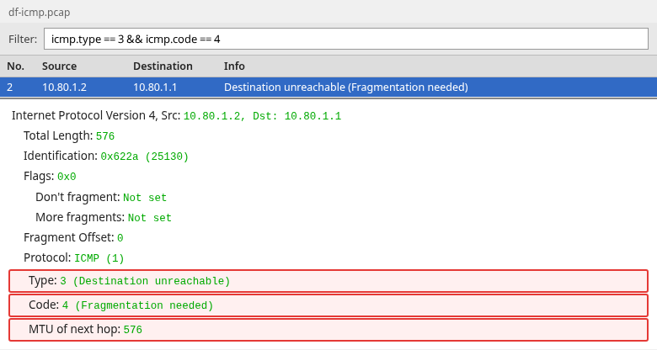Click the df-icmp.pcap title text
Screen dimensions: 657x350
pyautogui.click(x=40, y=12)
